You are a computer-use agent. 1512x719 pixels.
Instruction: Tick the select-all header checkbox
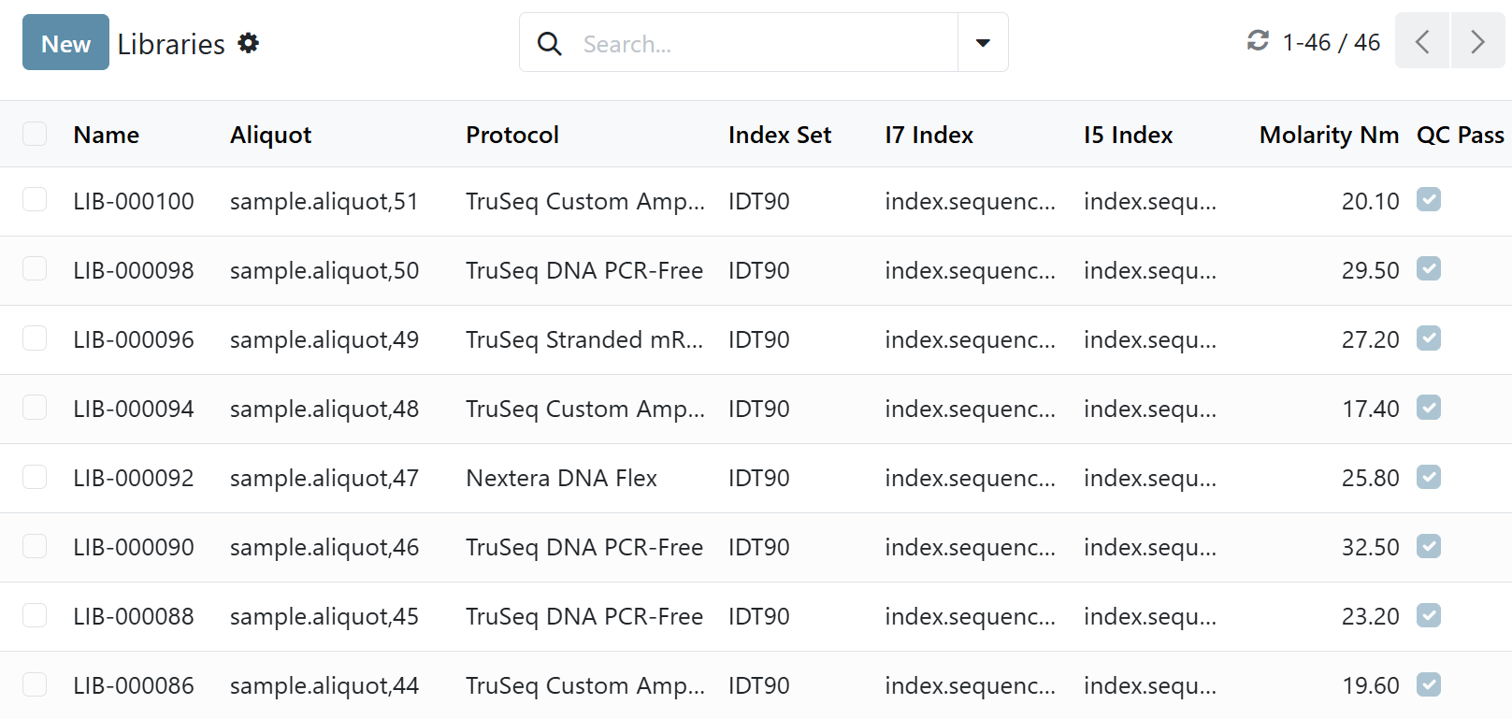pos(35,134)
